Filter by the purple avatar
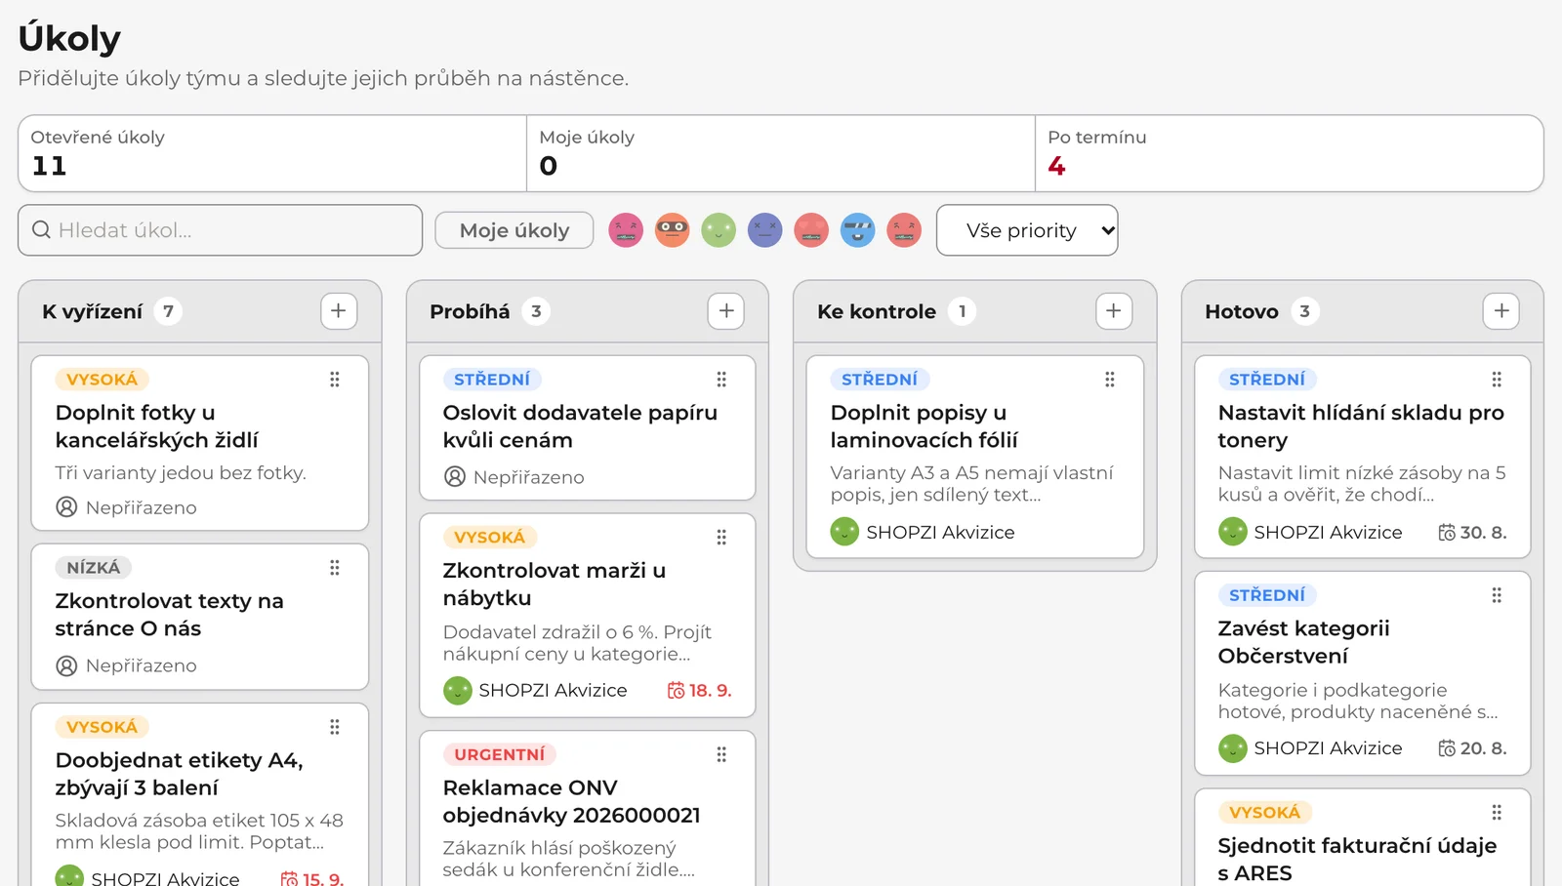This screenshot has height=886, width=1562. tap(765, 230)
